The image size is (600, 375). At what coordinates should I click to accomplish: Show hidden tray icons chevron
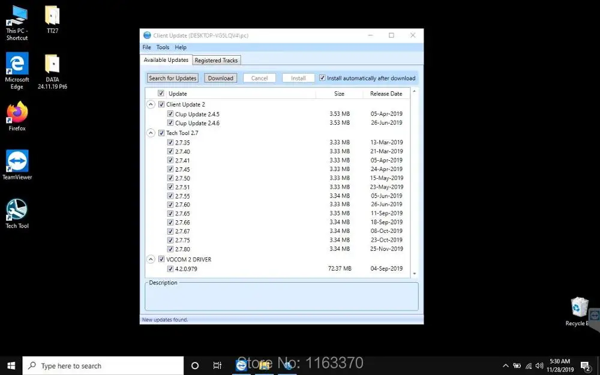point(505,366)
